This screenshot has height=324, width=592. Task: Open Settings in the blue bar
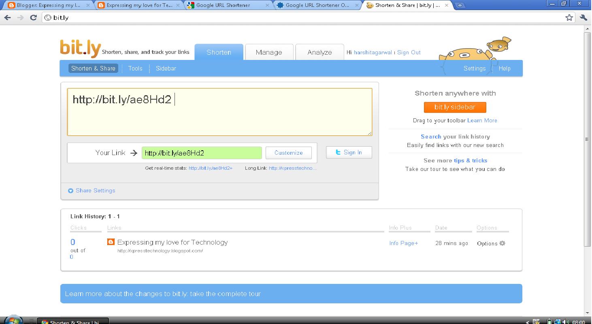475,68
